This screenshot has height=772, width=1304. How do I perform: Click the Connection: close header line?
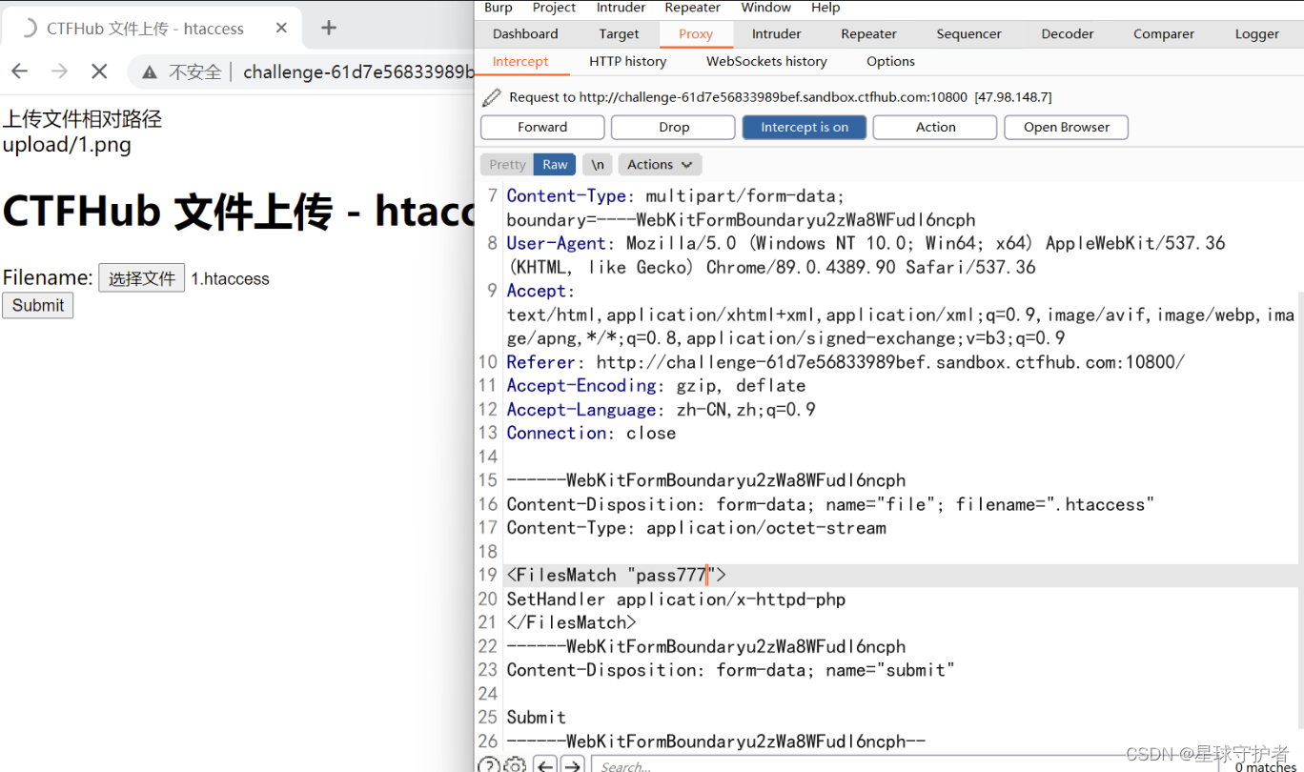pos(591,434)
